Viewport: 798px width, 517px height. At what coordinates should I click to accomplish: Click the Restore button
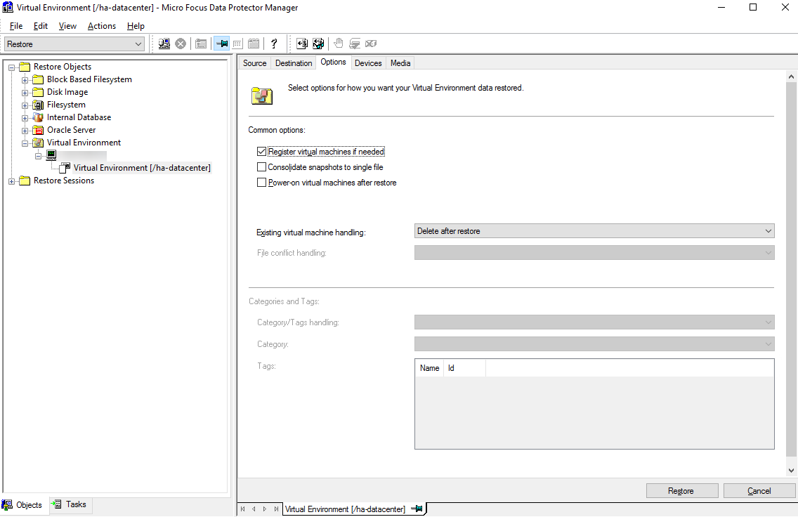682,490
